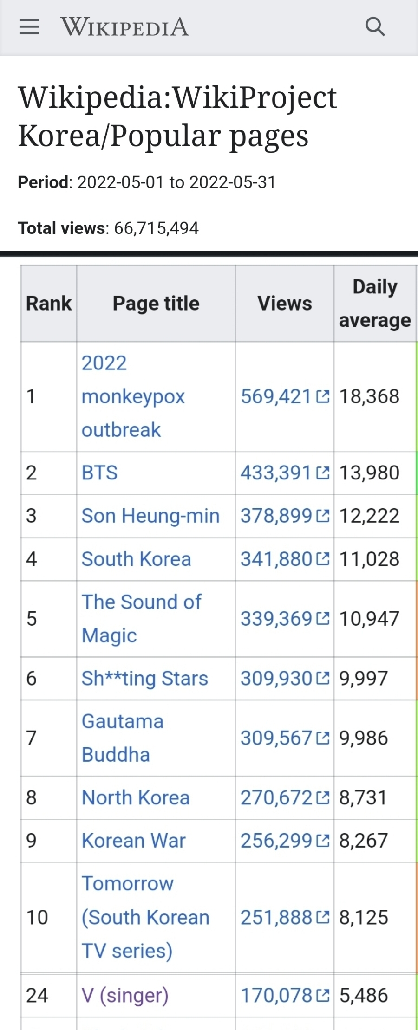Visit The Sound of Magic page
Image resolution: width=418 pixels, height=1030 pixels.
click(141, 618)
